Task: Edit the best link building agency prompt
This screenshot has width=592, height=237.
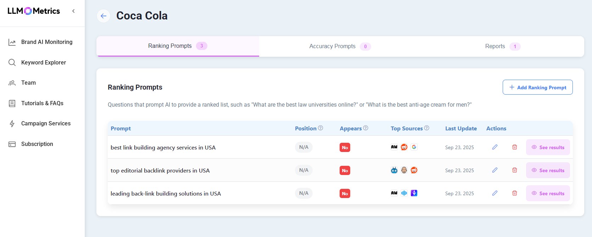Action: point(495,147)
